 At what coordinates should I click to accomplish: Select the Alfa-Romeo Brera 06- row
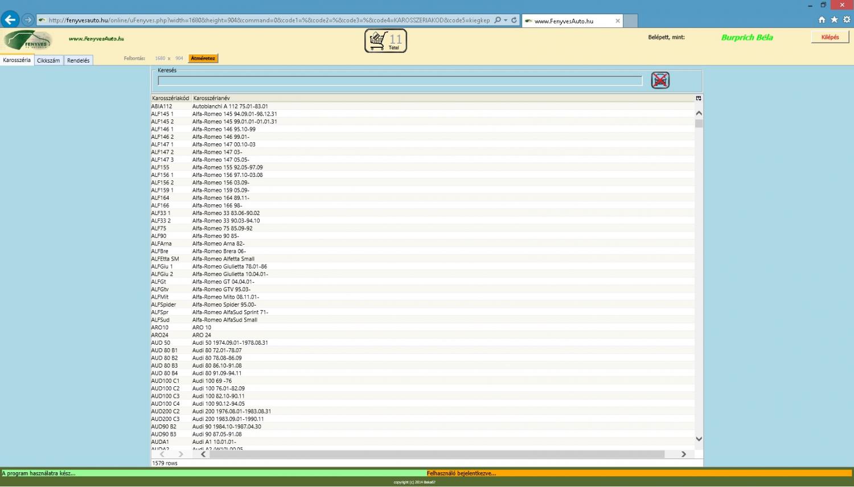[219, 251]
